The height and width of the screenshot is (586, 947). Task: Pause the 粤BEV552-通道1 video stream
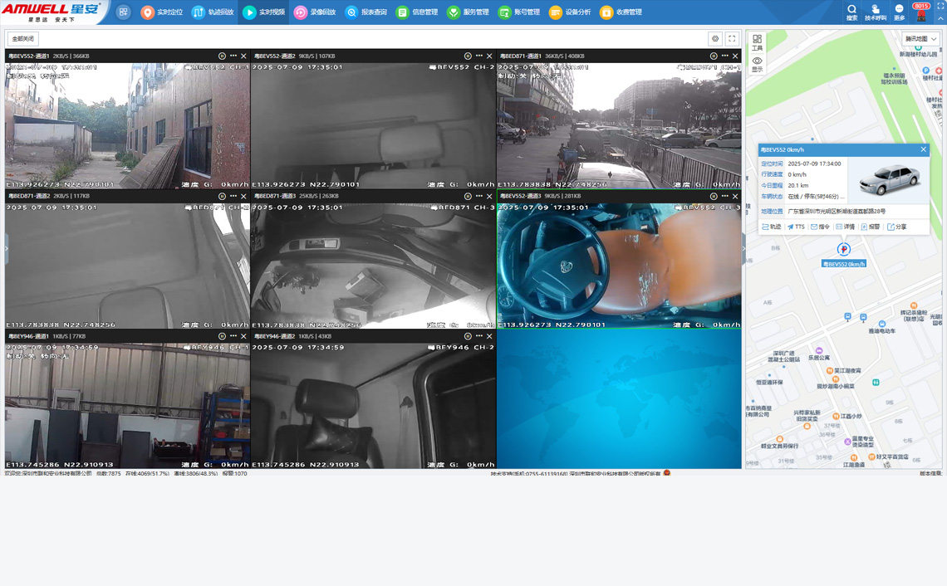[x=222, y=56]
